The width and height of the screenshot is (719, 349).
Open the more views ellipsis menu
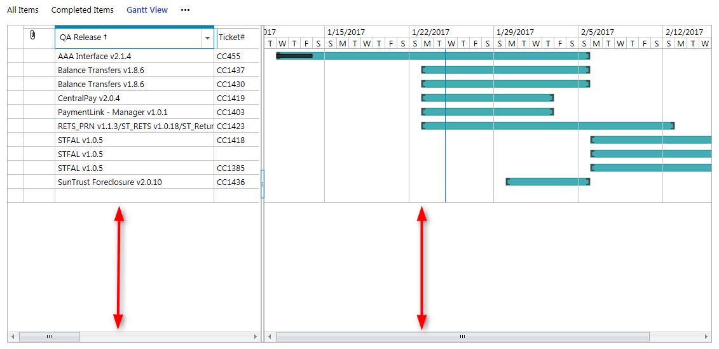185,10
